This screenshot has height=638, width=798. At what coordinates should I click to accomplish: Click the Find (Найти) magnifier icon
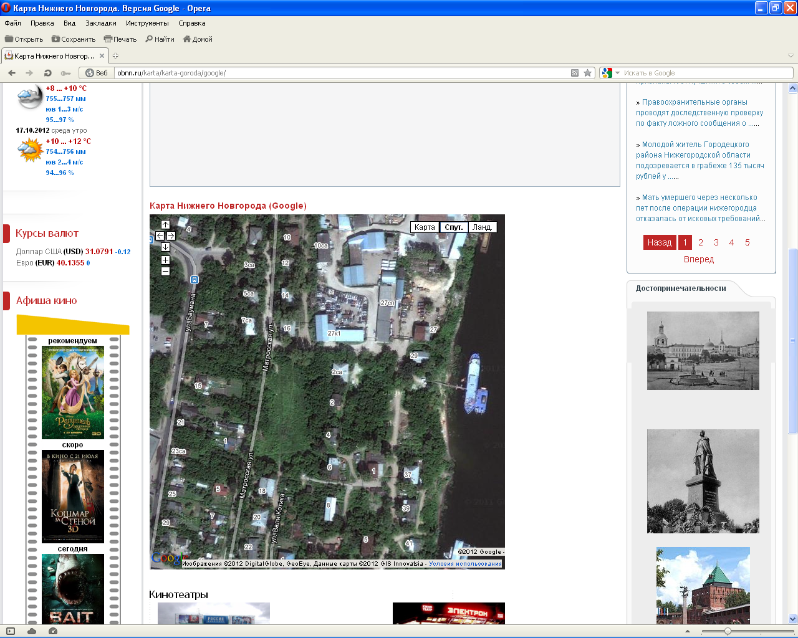[x=149, y=39]
